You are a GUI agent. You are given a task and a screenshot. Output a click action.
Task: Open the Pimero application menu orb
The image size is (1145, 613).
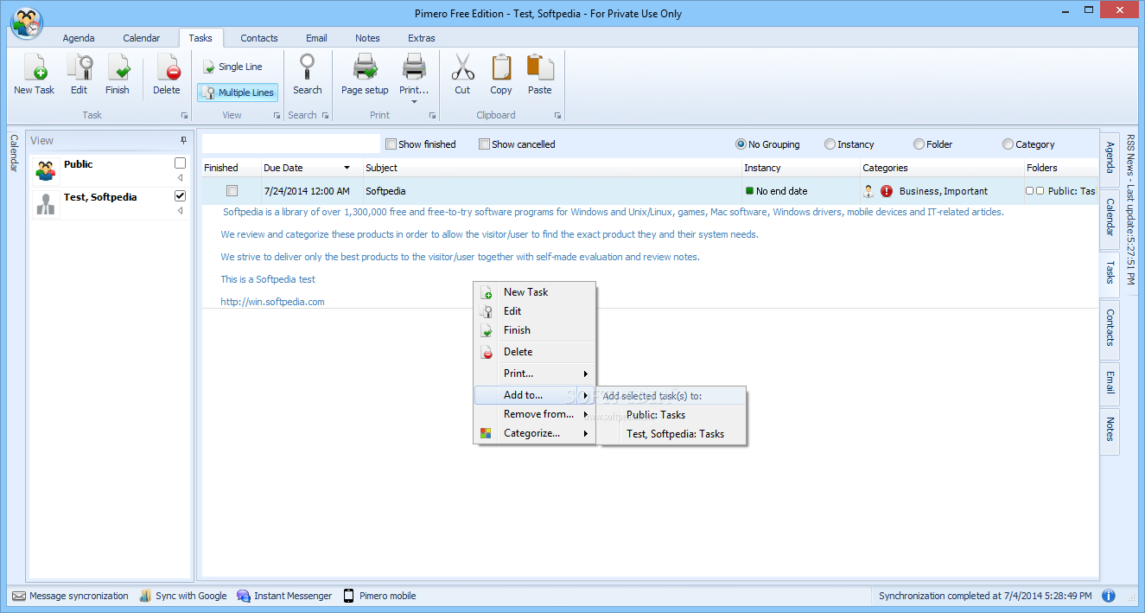click(28, 23)
